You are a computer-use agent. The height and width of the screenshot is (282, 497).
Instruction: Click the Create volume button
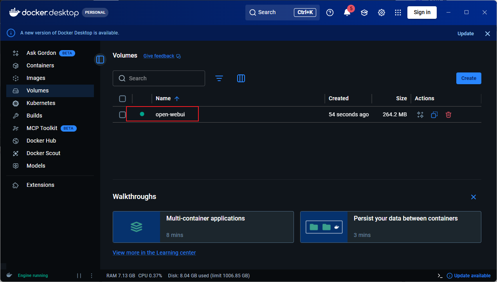pos(468,78)
